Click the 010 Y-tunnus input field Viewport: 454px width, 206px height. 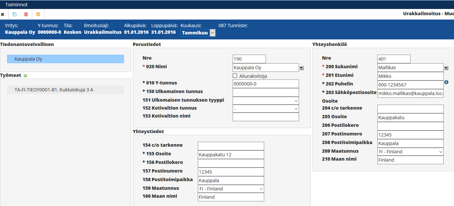tap(265, 84)
